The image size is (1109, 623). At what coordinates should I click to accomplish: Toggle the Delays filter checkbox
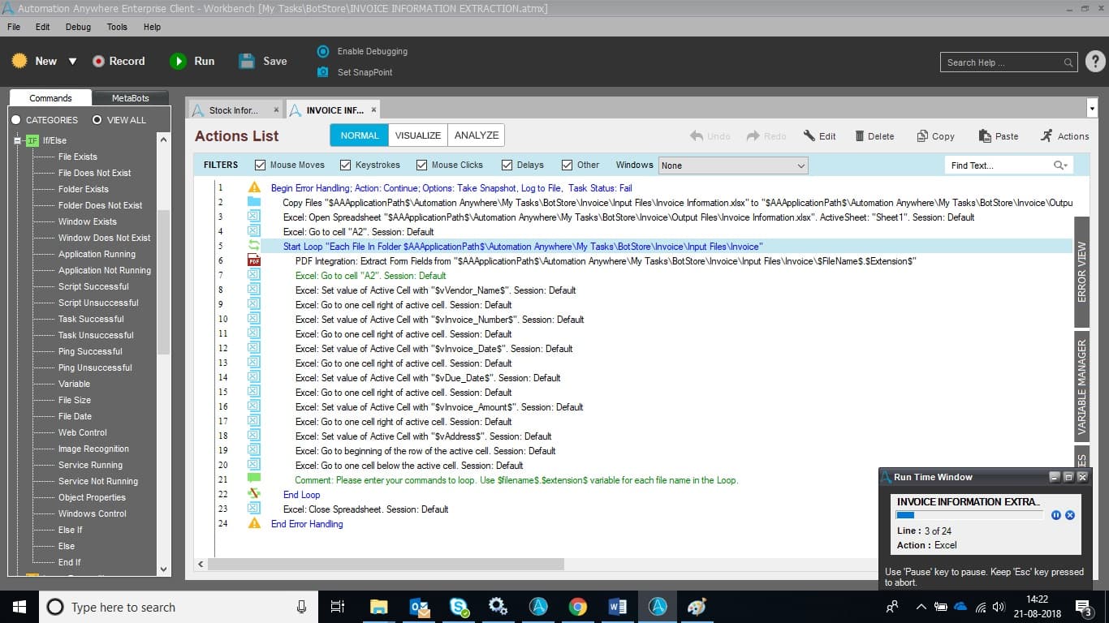(x=507, y=165)
